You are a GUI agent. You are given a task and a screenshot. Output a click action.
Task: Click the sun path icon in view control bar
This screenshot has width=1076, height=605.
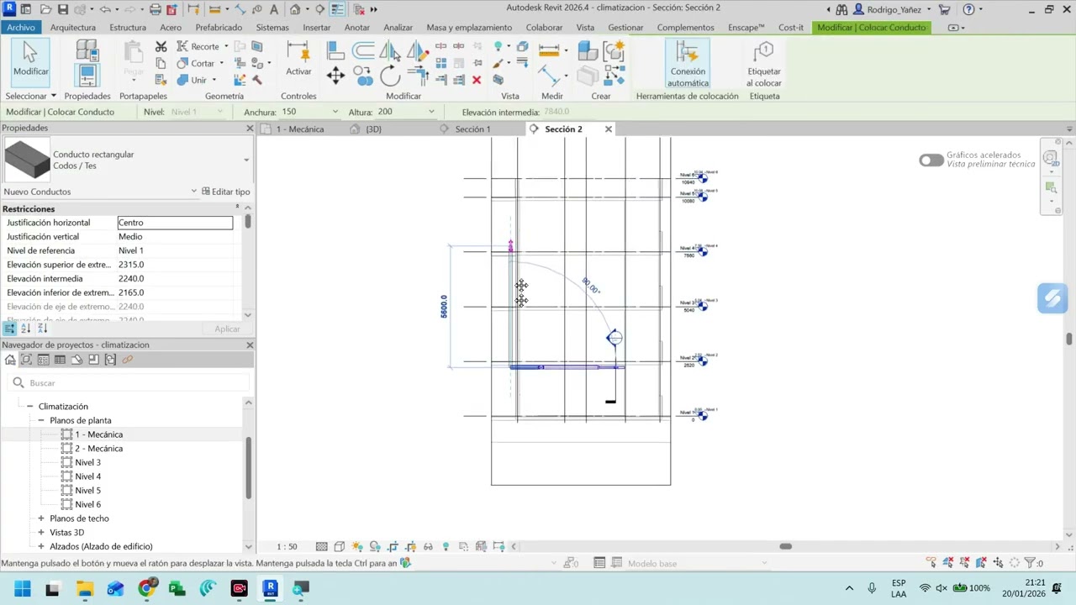[357, 546]
